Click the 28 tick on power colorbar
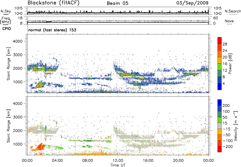241x167 pixels. (225, 44)
